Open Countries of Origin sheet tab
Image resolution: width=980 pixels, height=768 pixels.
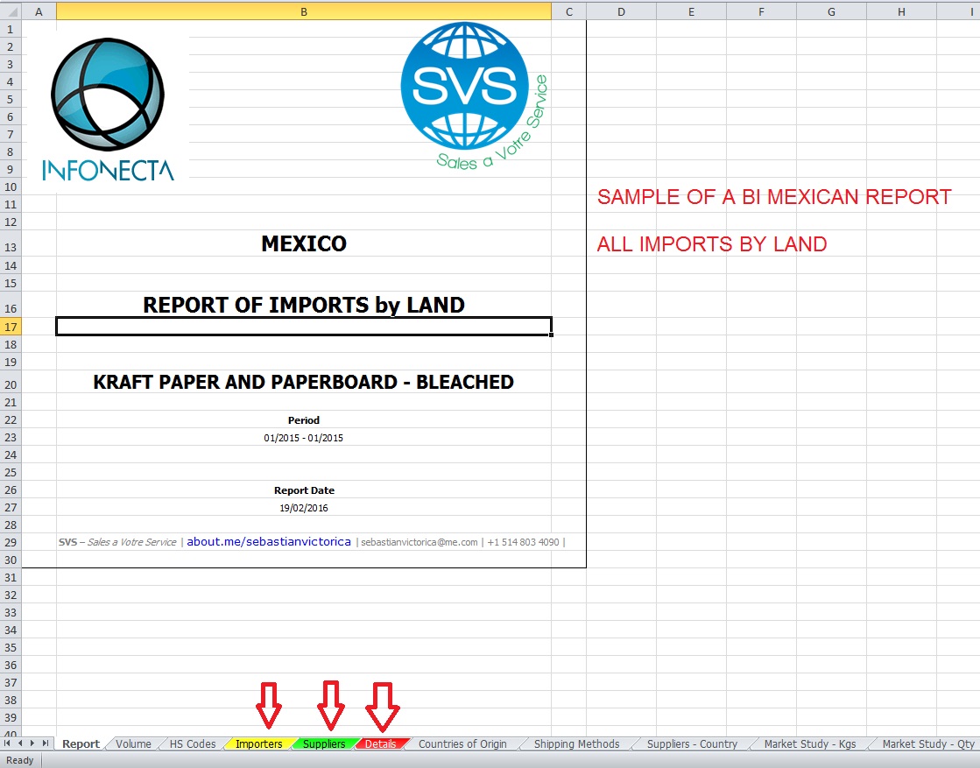pos(462,744)
